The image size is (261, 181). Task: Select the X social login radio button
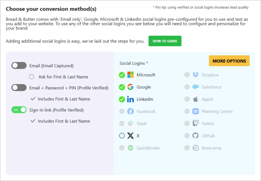tap(122, 136)
